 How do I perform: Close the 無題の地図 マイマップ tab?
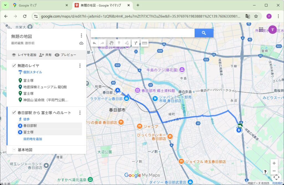129,5
